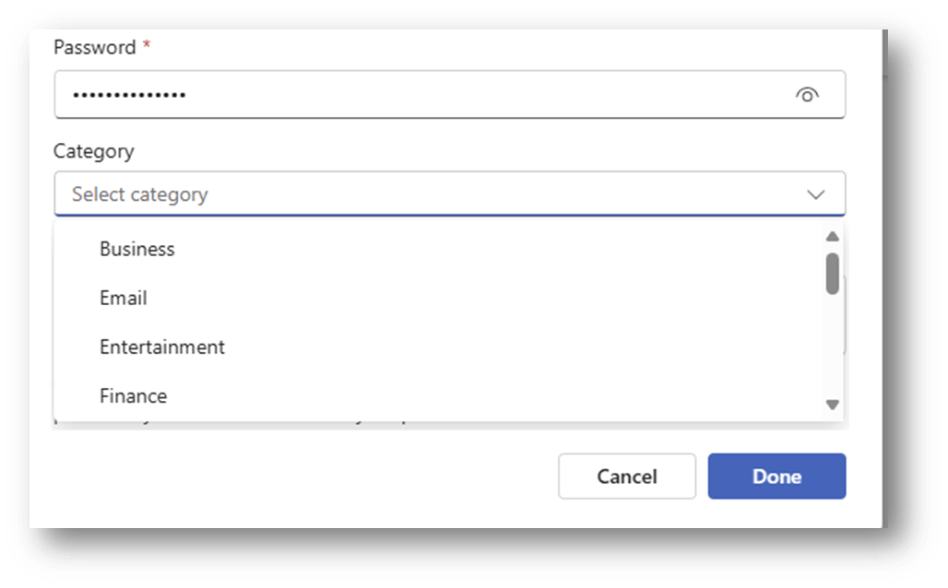Click blank dialog area left of Cancel

302,476
